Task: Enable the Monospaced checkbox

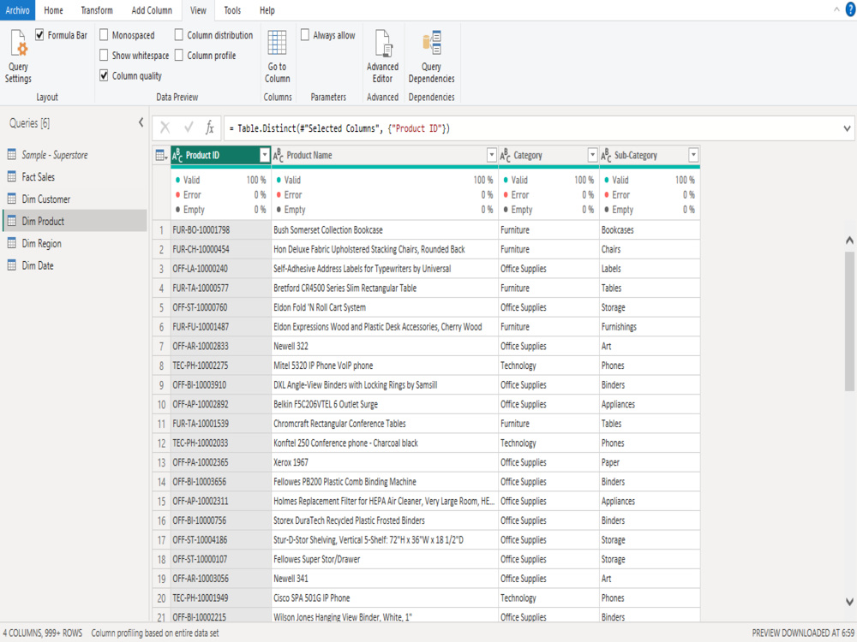Action: pos(104,35)
